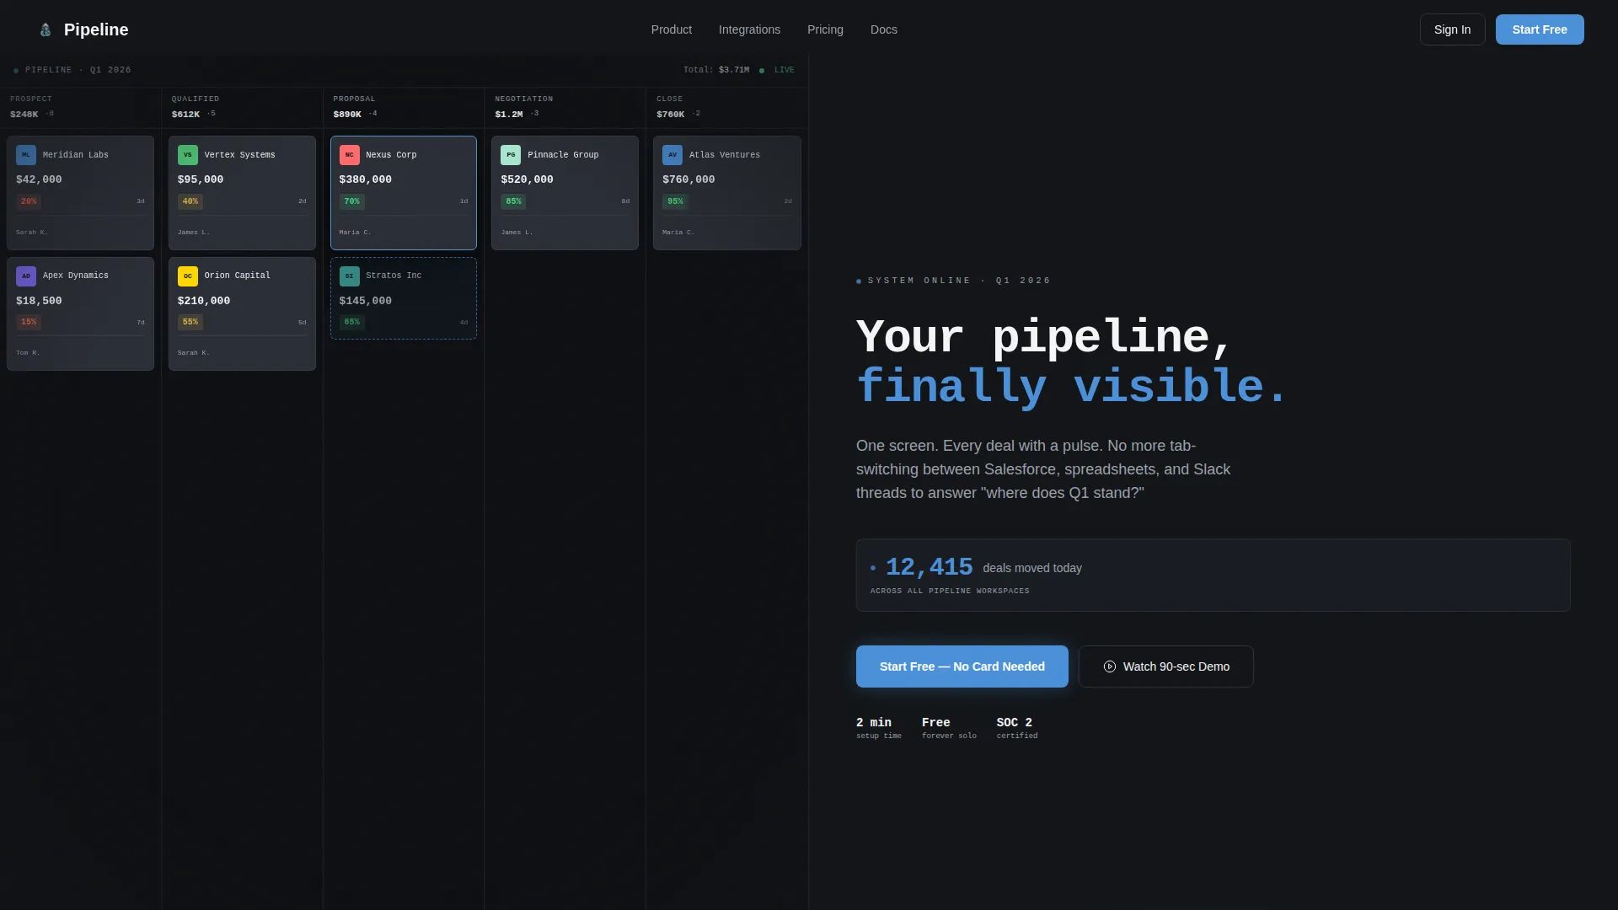This screenshot has height=910, width=1618.
Task: Click the Stratos Inc SI avatar icon
Action: [350, 276]
